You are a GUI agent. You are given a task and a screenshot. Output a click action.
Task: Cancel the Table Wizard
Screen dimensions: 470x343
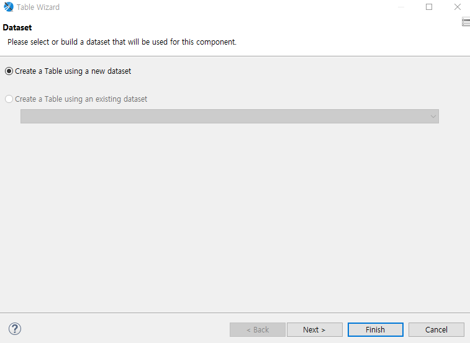coord(436,329)
